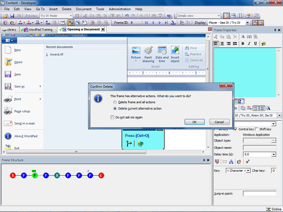Align bubble text left
The width and height of the screenshot is (283, 212).
[x=216, y=43]
